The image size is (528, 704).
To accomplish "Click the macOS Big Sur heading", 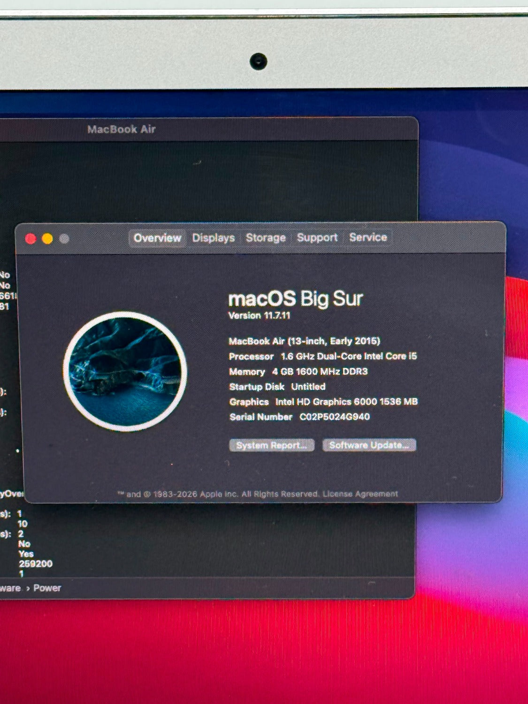I will click(x=296, y=298).
